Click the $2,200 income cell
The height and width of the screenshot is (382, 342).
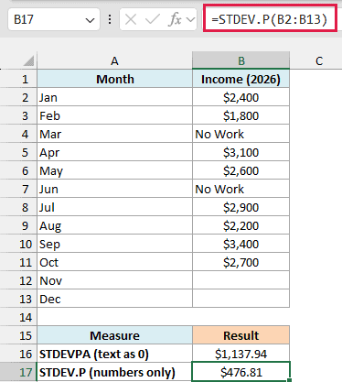point(241,225)
